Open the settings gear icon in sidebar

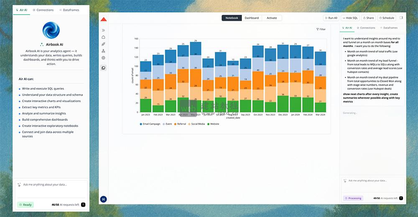click(103, 57)
